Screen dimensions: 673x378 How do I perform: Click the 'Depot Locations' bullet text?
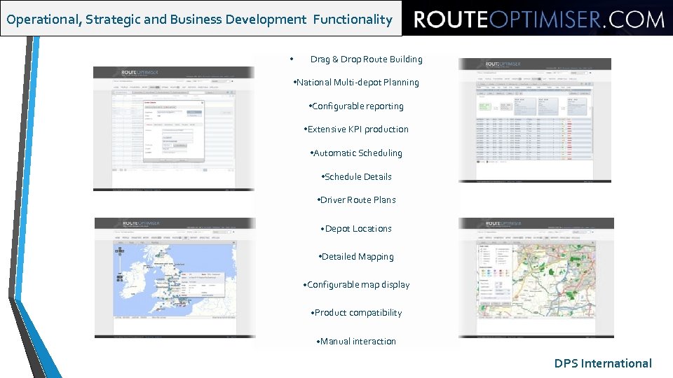click(358, 228)
